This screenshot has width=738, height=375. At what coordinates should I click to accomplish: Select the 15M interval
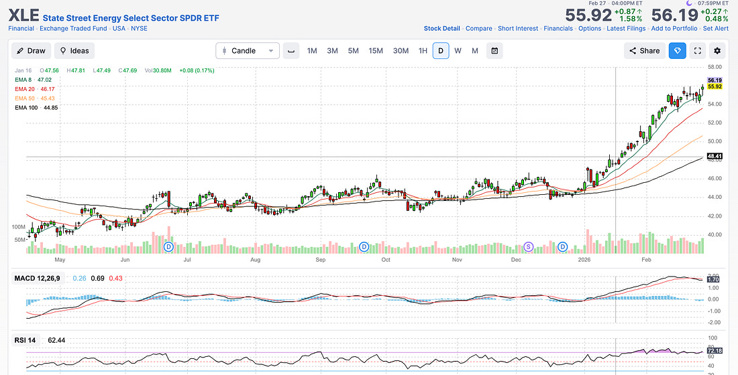tap(376, 51)
